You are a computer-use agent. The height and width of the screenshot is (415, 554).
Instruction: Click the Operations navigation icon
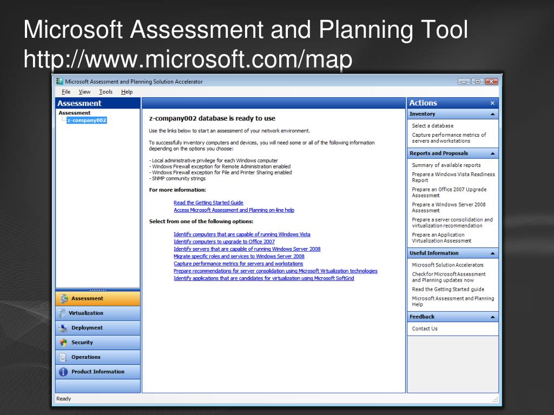click(x=63, y=357)
